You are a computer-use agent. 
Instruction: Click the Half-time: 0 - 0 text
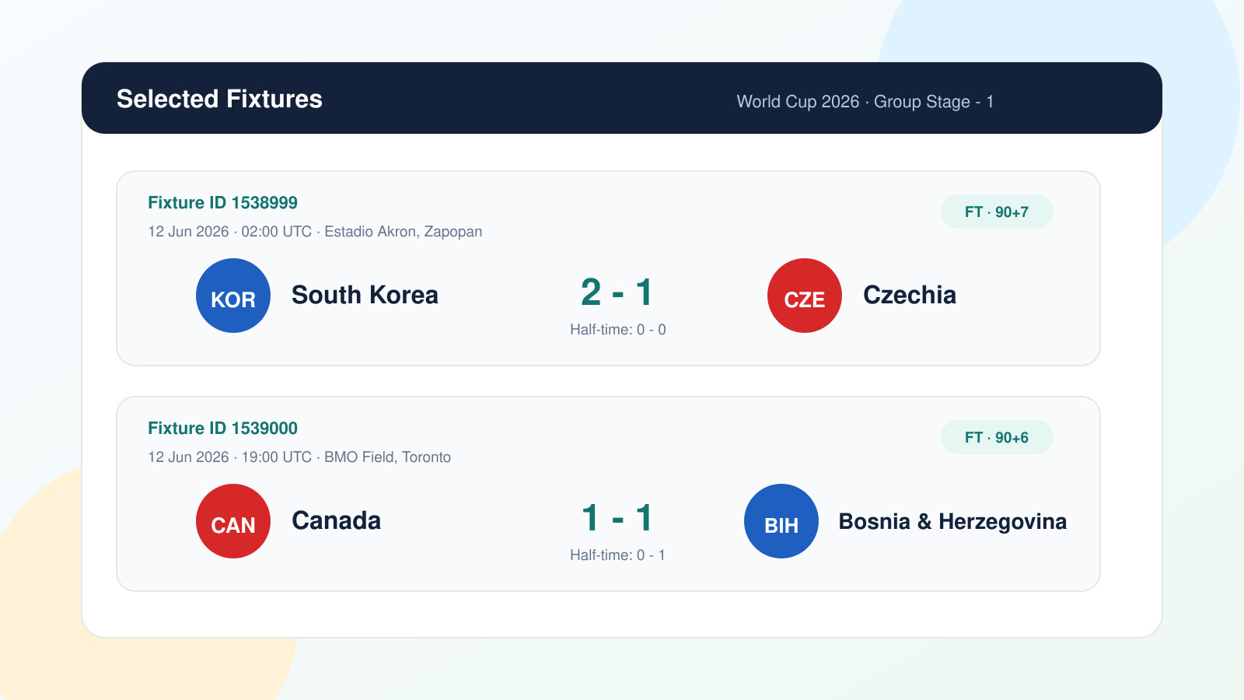[x=618, y=330]
